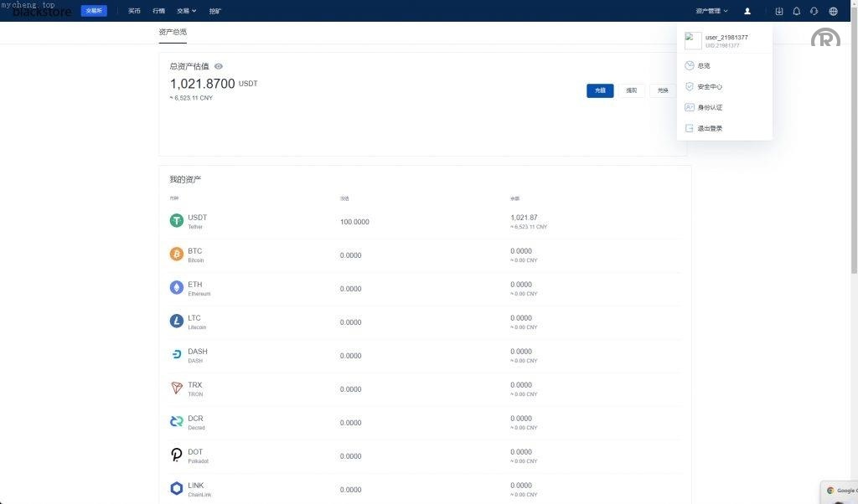Hide total asset value with eye icon

point(219,66)
